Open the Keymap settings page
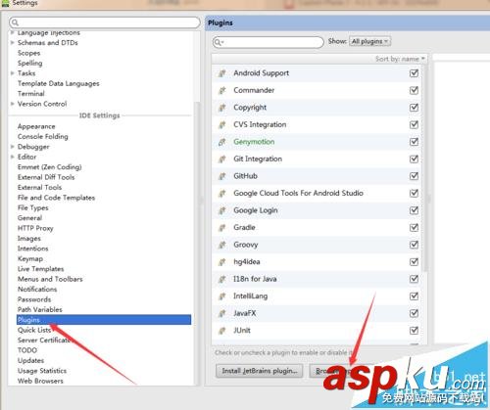Screen dimensions: 490x410 tap(30, 259)
